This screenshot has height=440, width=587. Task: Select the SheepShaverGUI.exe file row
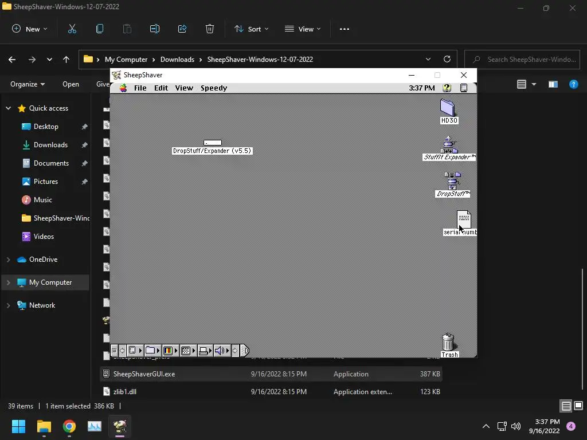click(x=271, y=374)
